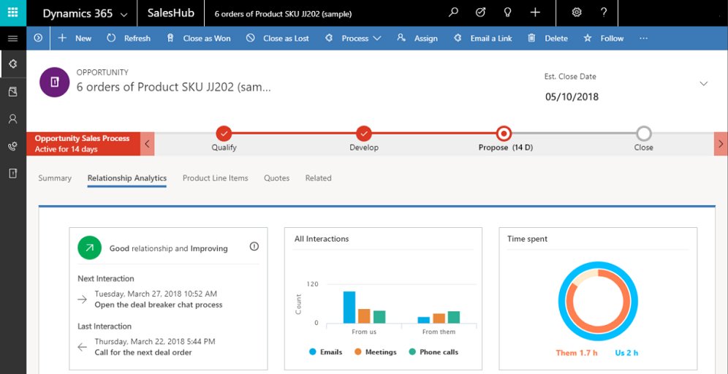Open the more commands ellipsis
The image size is (728, 374).
(643, 39)
